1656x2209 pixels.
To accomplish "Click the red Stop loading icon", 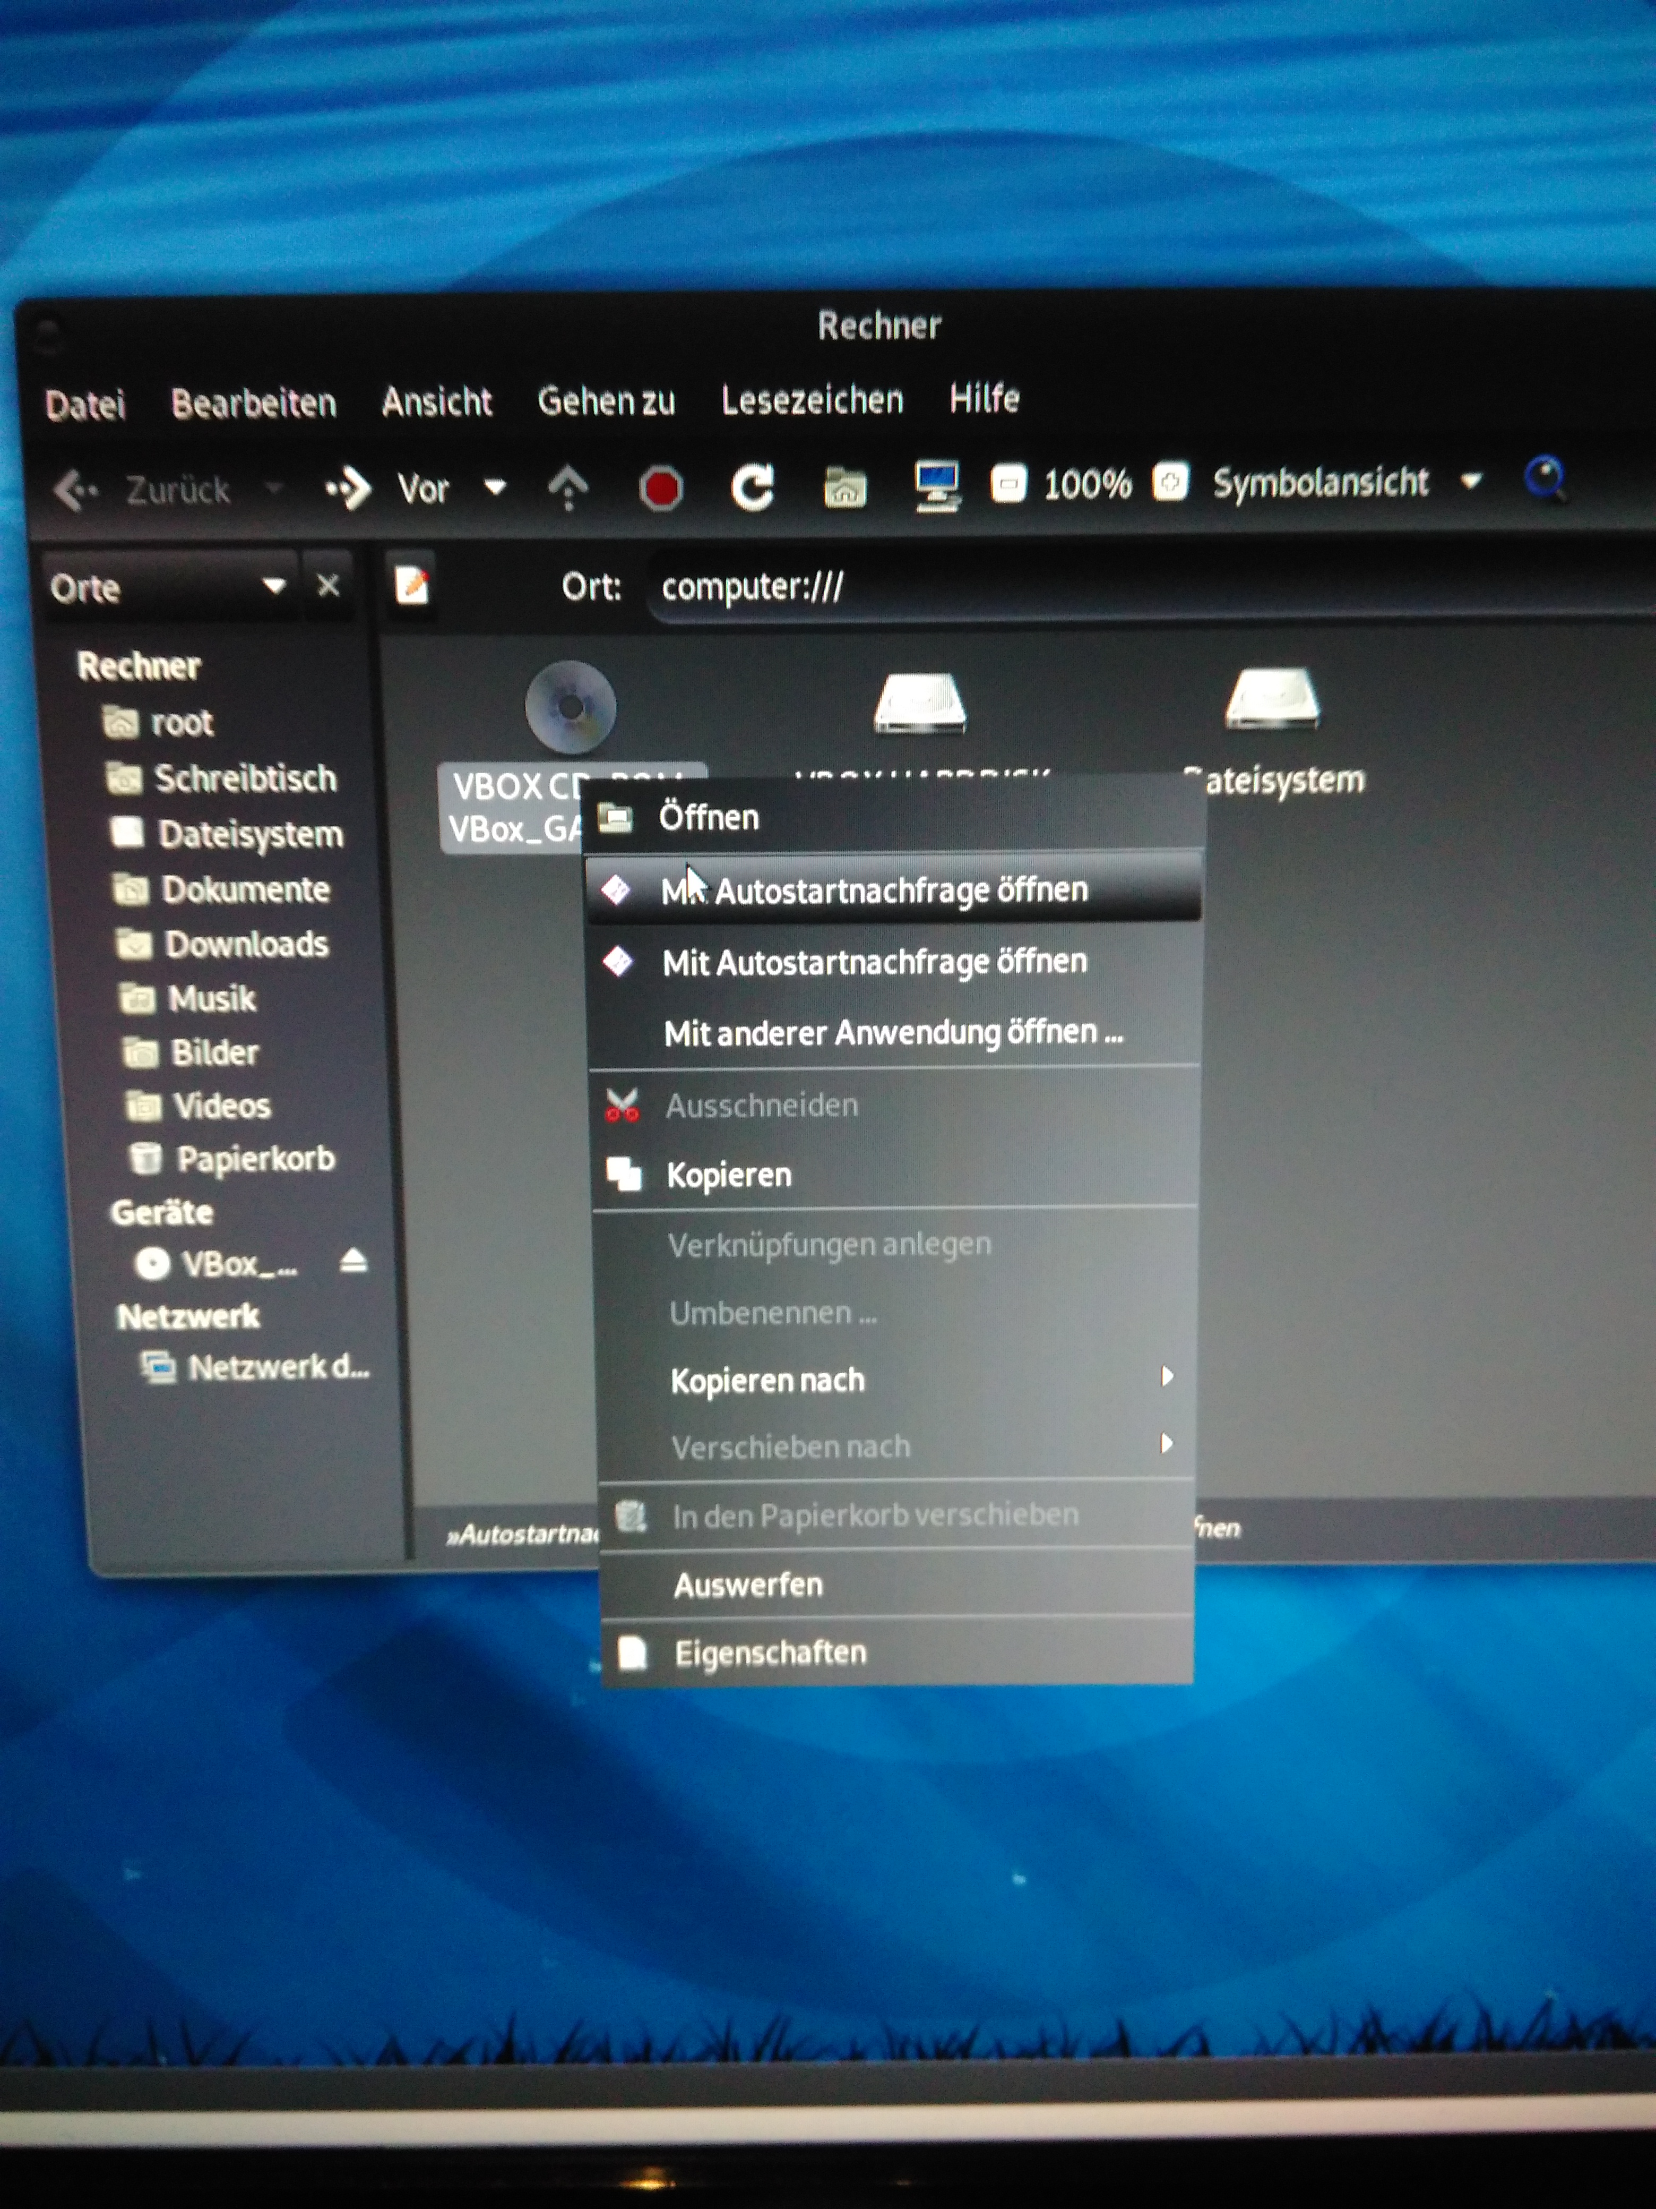I will [x=660, y=490].
